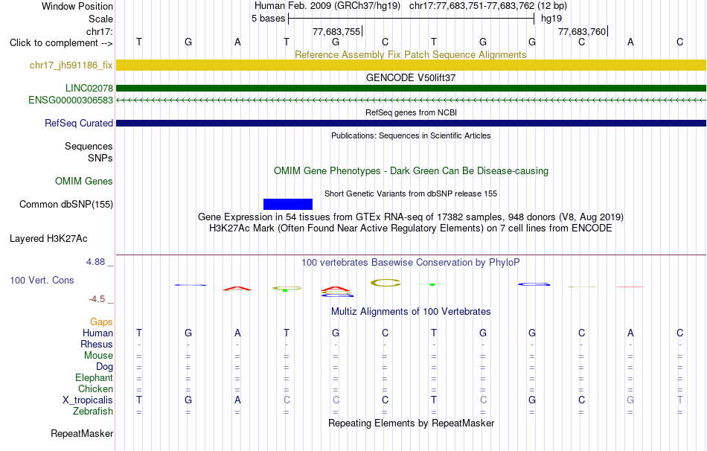707x451 pixels.
Task: Select the Dog alignment row label
Action: pyautogui.click(x=104, y=367)
